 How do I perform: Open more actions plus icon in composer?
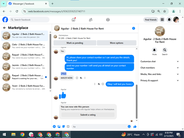point(54,127)
